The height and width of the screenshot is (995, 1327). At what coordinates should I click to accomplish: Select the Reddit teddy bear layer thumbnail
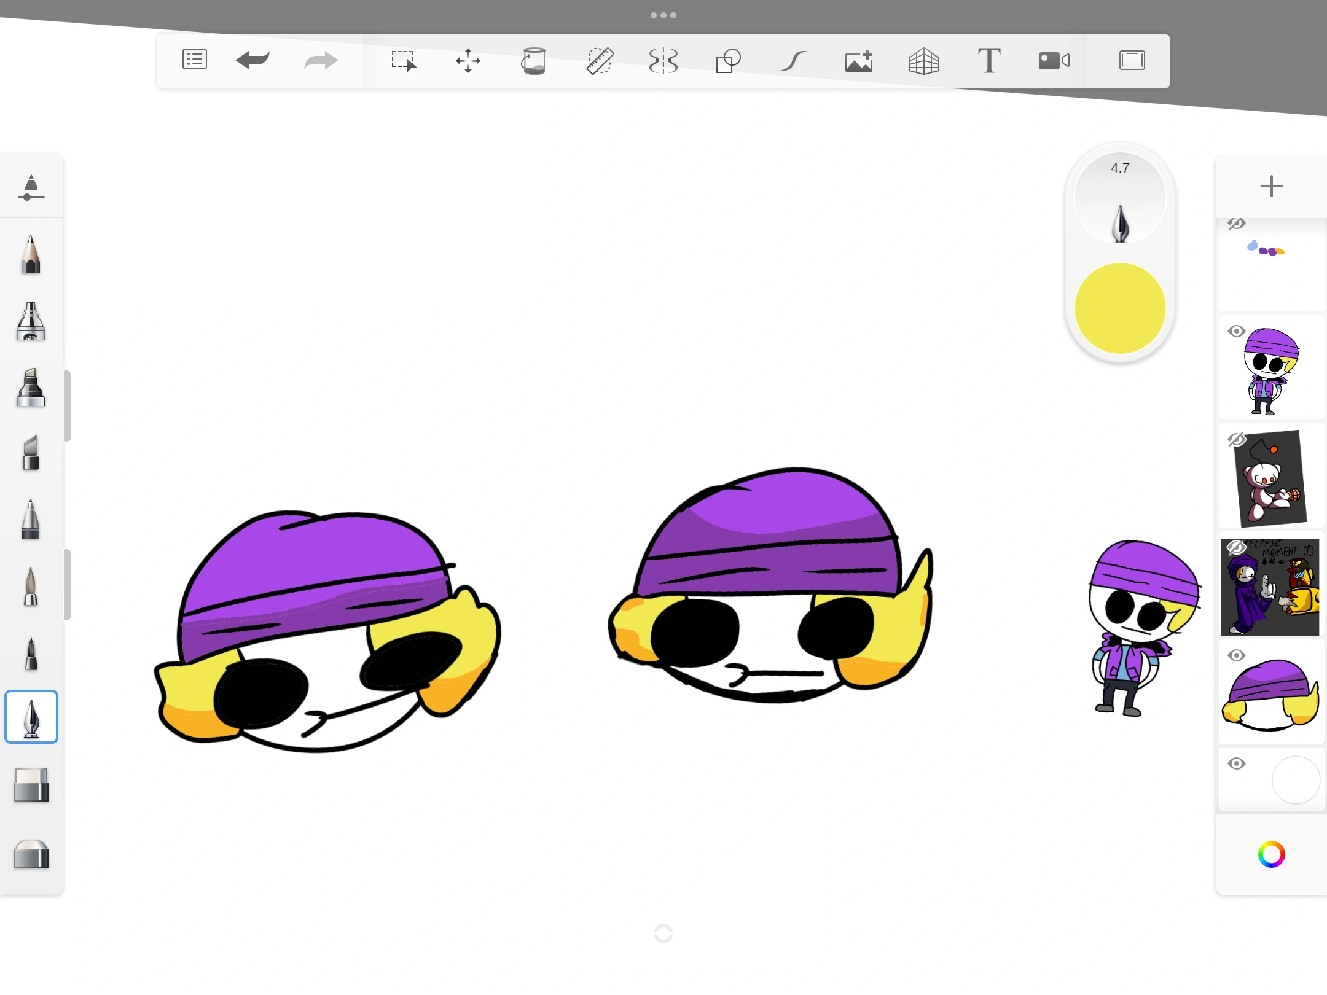1270,478
